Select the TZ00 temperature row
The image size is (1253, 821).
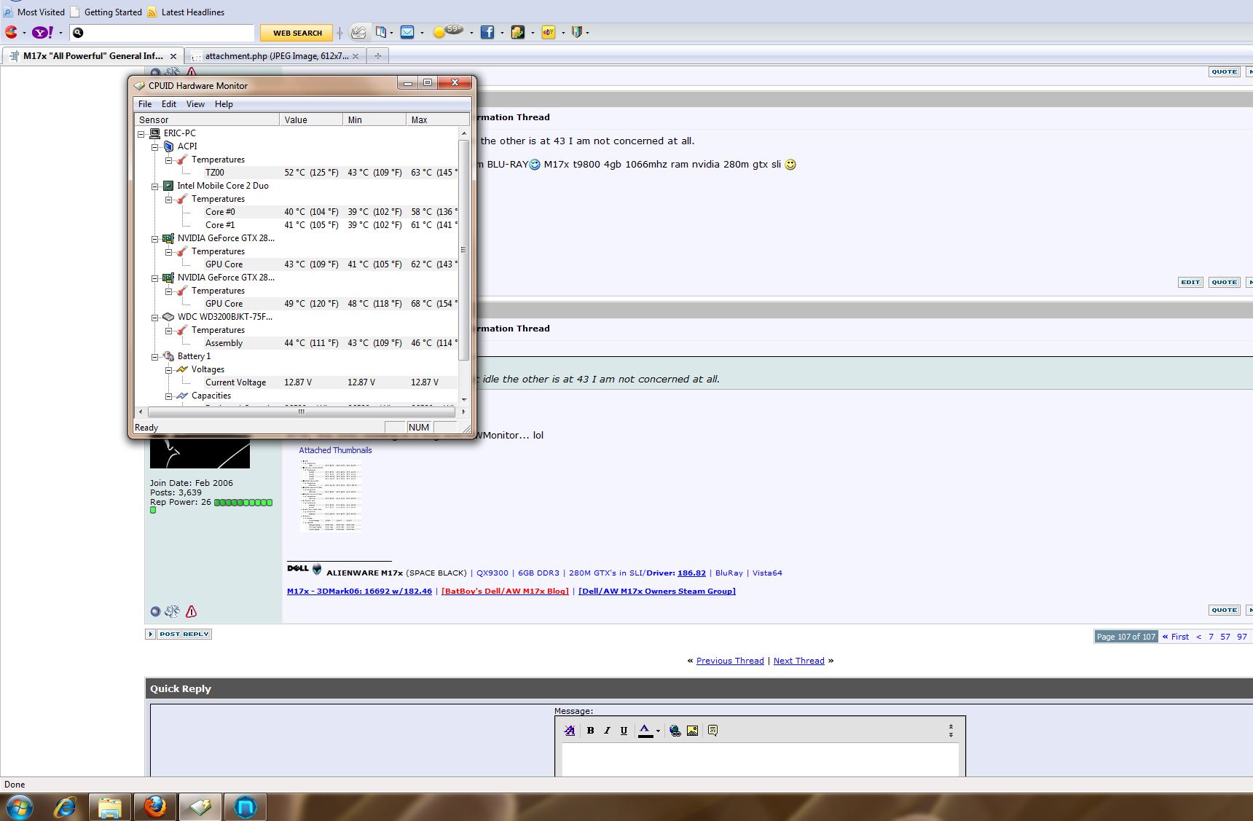[297, 173]
